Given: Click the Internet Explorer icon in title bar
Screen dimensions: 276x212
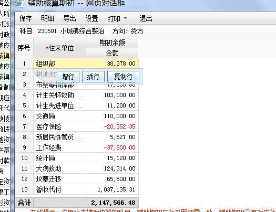Looking at the screenshot, I should (19, 3).
